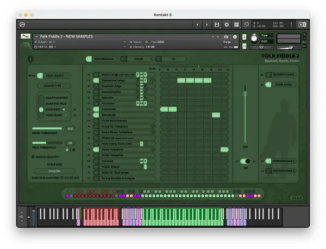The width and height of the screenshot is (326, 249).
Task: Enable the Tremolo articulation
Action: pos(96,161)
